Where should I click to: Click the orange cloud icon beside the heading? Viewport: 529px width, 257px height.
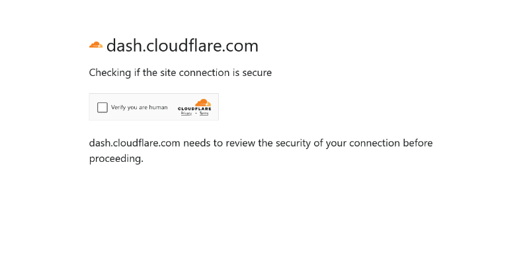[96, 45]
